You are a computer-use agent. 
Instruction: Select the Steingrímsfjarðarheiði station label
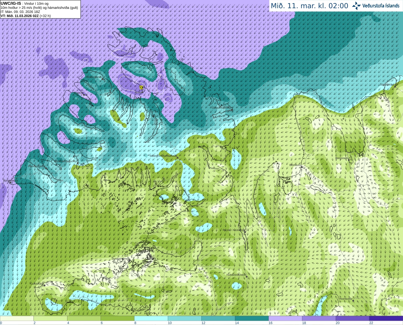(163, 156)
